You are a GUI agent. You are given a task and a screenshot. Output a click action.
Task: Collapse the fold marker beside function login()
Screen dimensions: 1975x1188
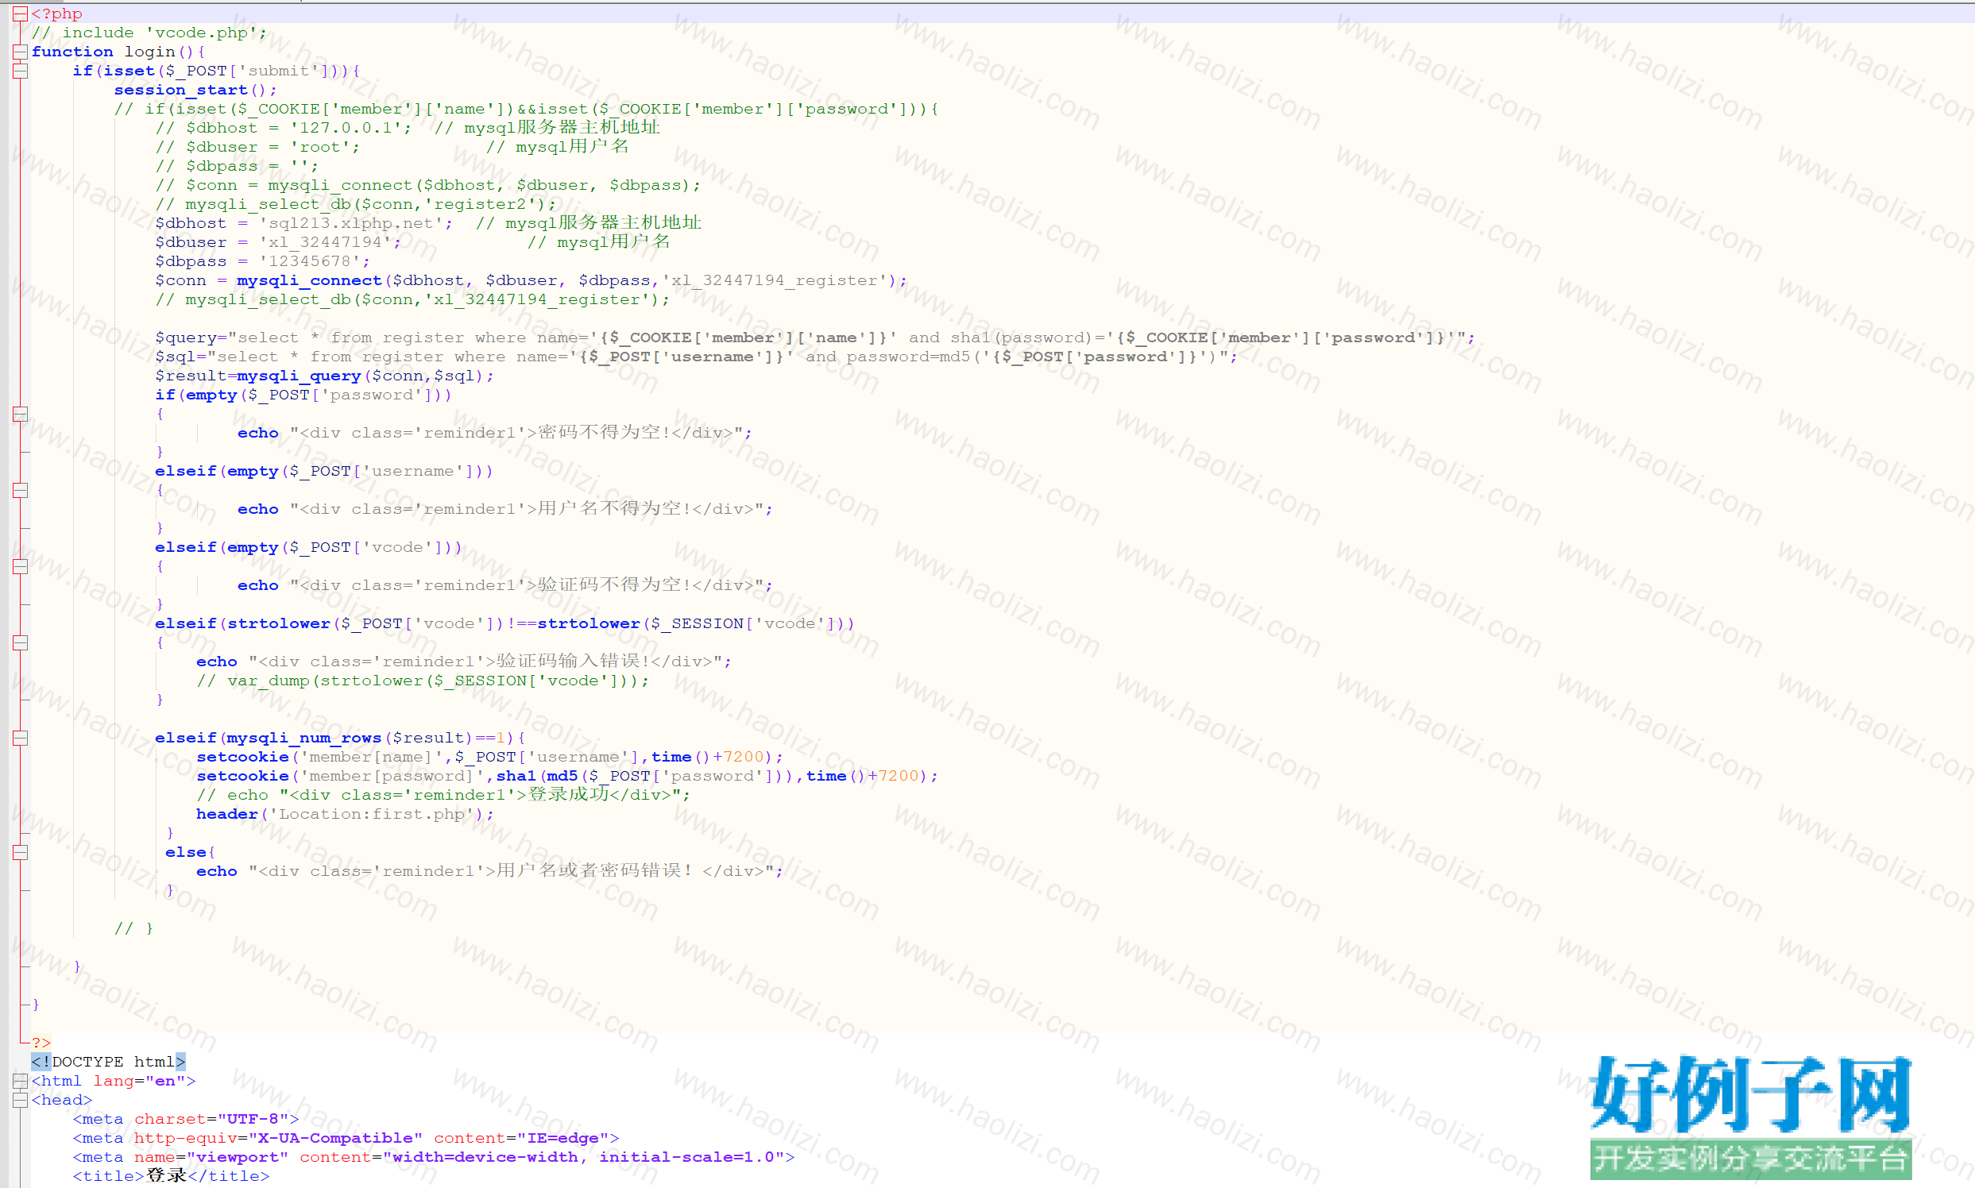pyautogui.click(x=20, y=52)
